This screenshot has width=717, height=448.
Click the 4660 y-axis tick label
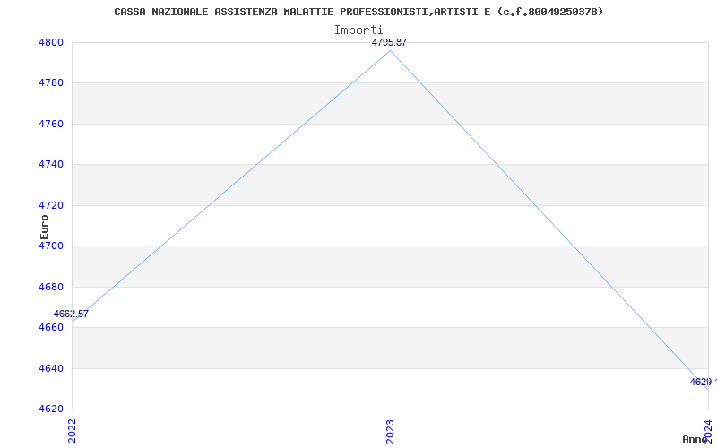(x=50, y=327)
